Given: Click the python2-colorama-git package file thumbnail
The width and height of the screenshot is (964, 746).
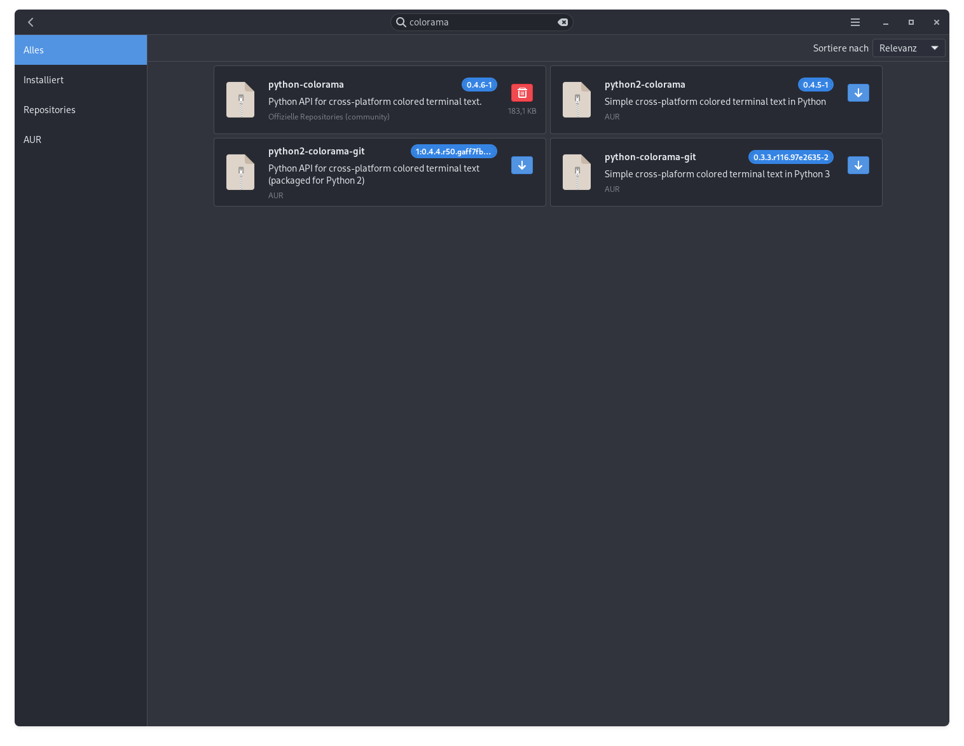Looking at the screenshot, I should tap(240, 172).
